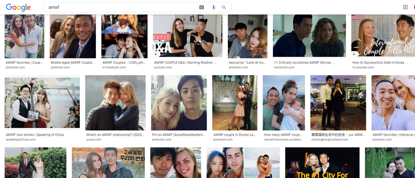Click the nextshark.com source text

coord(284,68)
